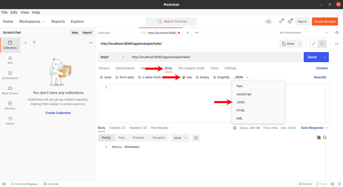Choose XML from the format list
The width and height of the screenshot is (343, 187).
click(259, 119)
